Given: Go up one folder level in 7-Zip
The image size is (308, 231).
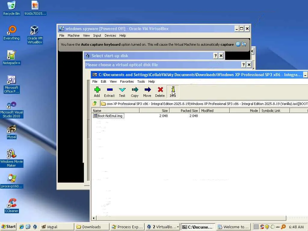Looking at the screenshot, I should tap(95, 103).
